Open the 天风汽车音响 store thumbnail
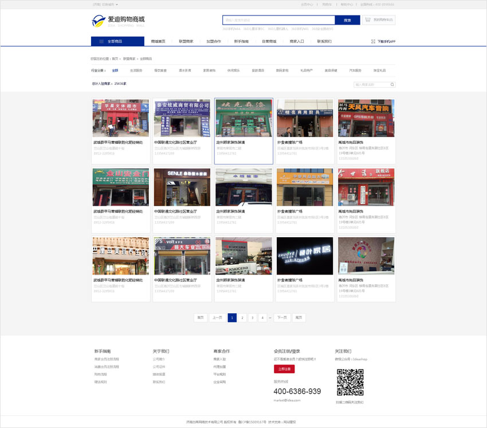 click(x=366, y=118)
